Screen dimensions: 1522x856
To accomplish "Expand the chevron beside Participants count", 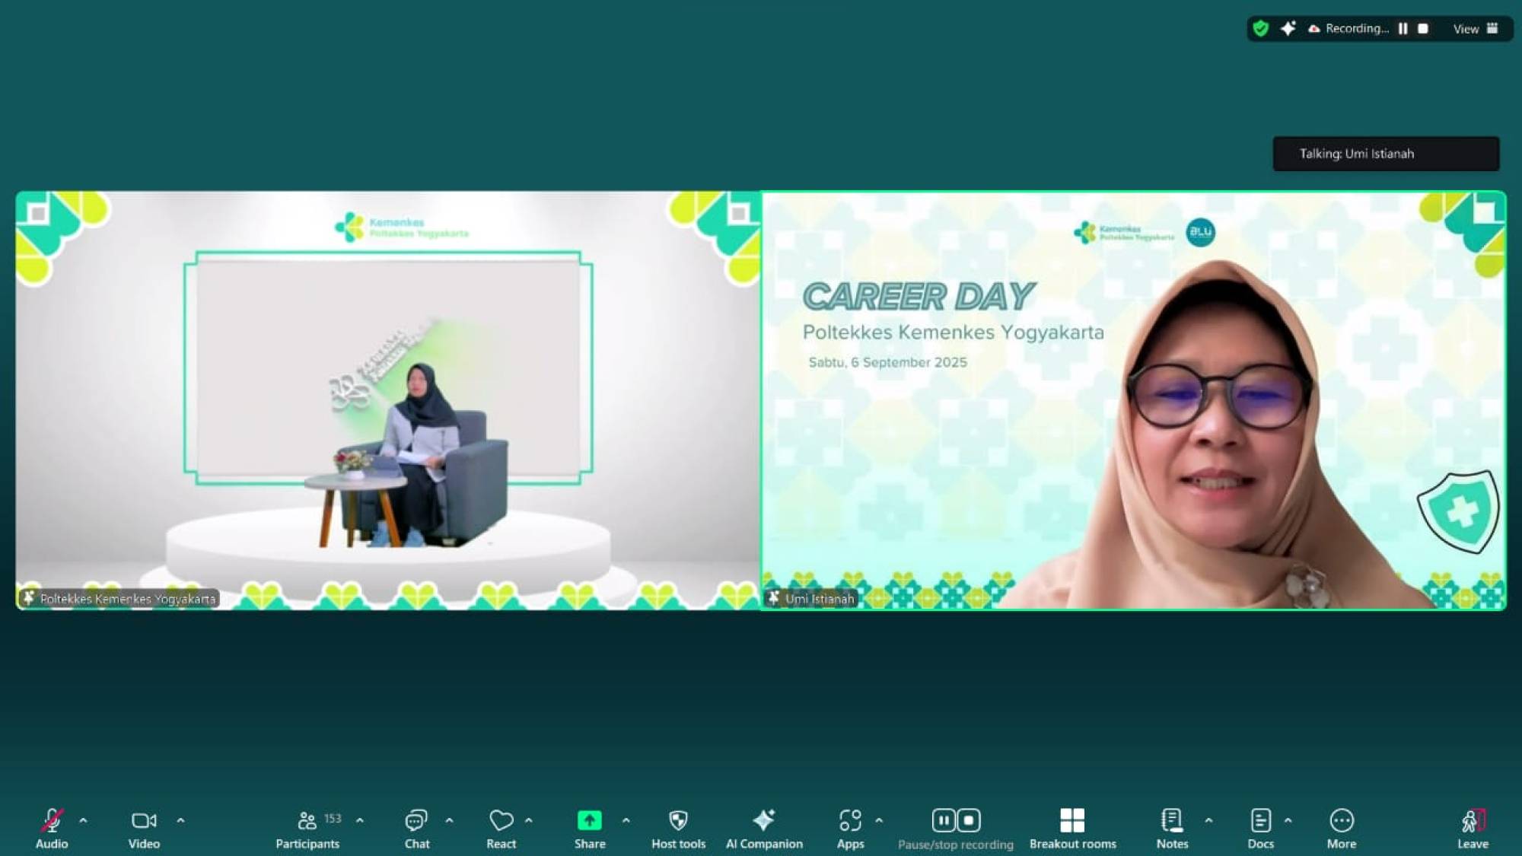I will (360, 821).
